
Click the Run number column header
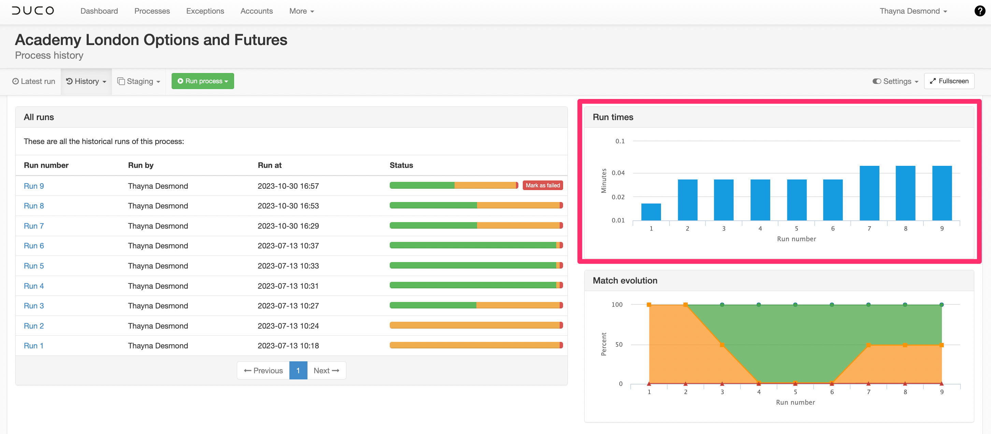[x=46, y=165]
